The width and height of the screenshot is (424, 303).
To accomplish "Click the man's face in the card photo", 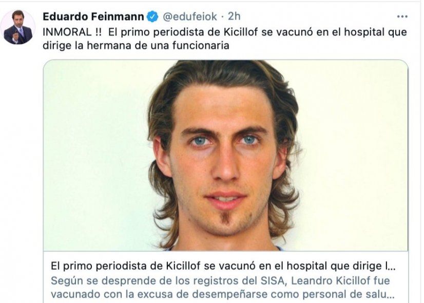I will tap(224, 159).
